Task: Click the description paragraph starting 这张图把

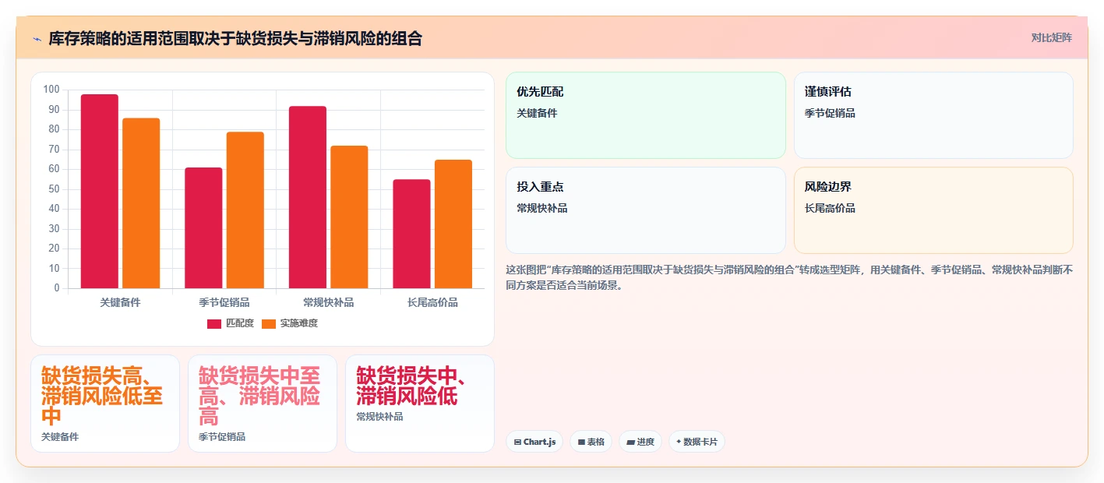Action: pyautogui.click(x=789, y=277)
